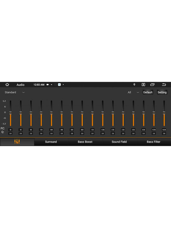Switch to the Surround tab
Screen dimensions: 171x228
(51, 142)
